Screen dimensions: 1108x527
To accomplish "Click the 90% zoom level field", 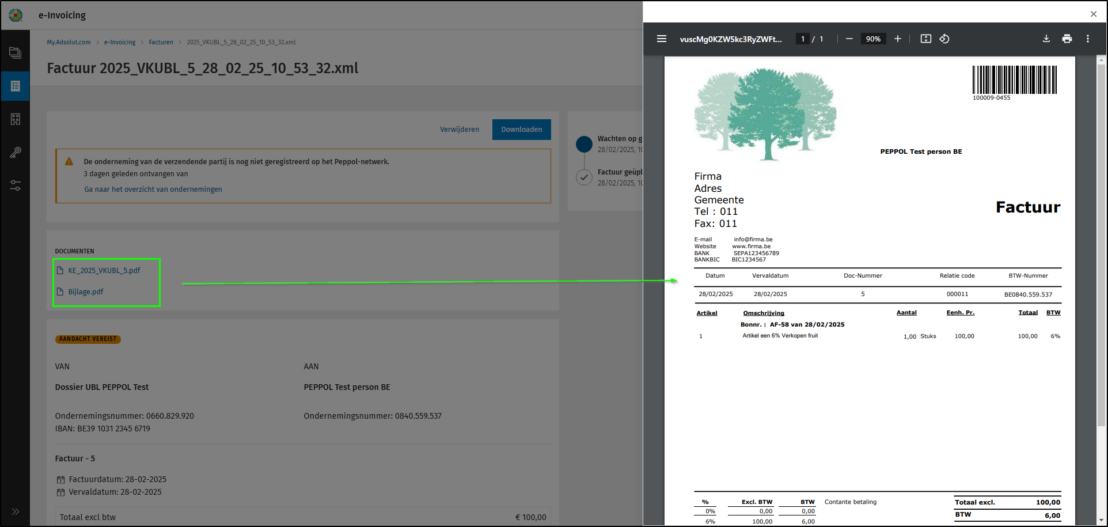I will pyautogui.click(x=873, y=39).
